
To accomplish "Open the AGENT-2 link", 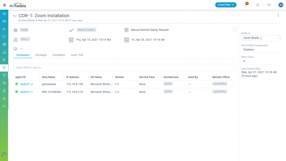I will [x=26, y=84].
